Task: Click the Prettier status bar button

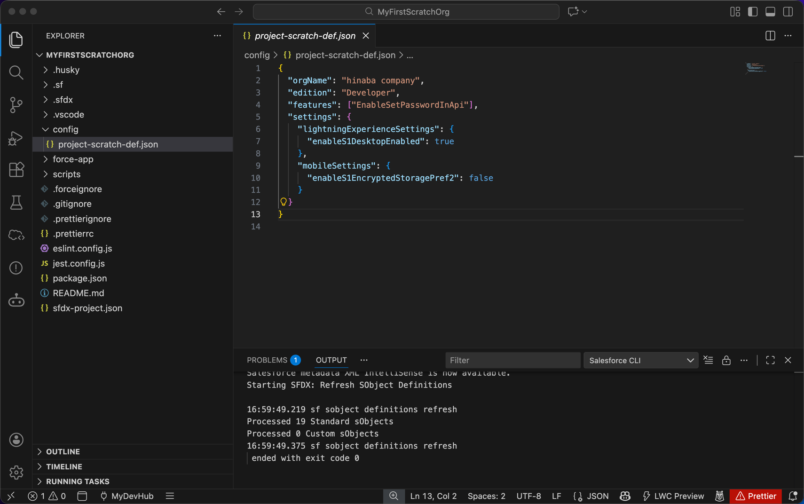Action: click(x=756, y=496)
